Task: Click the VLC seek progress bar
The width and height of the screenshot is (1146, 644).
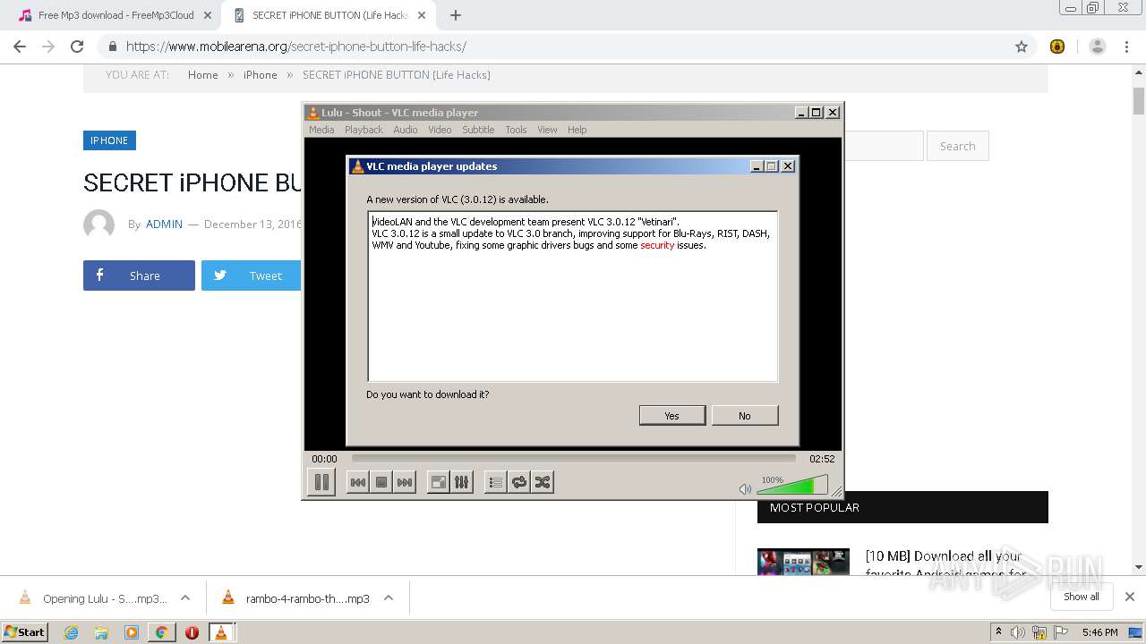Action: point(573,458)
